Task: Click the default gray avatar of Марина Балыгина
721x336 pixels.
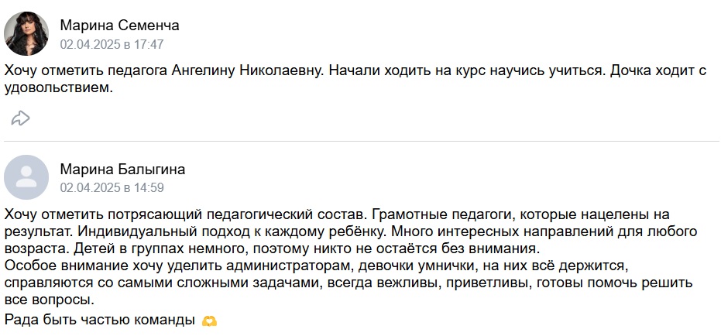Action: pyautogui.click(x=26, y=177)
